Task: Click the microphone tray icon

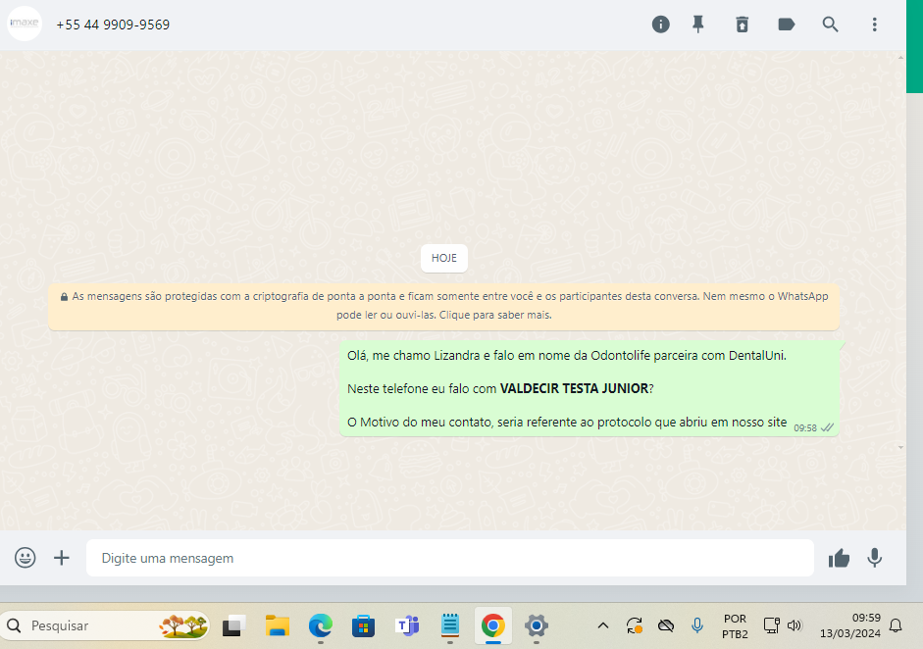Action: (x=697, y=625)
